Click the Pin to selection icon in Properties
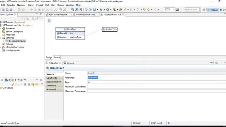The height and width of the screenshot is (127, 226). click(211, 63)
